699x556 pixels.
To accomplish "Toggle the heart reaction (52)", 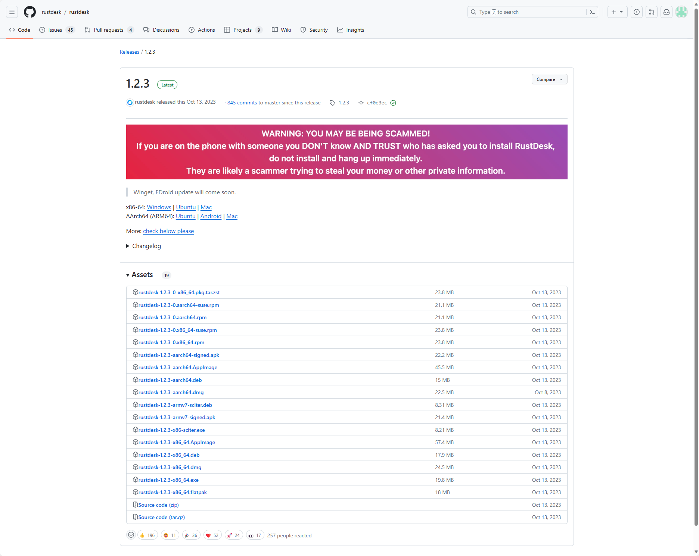I will pos(212,535).
